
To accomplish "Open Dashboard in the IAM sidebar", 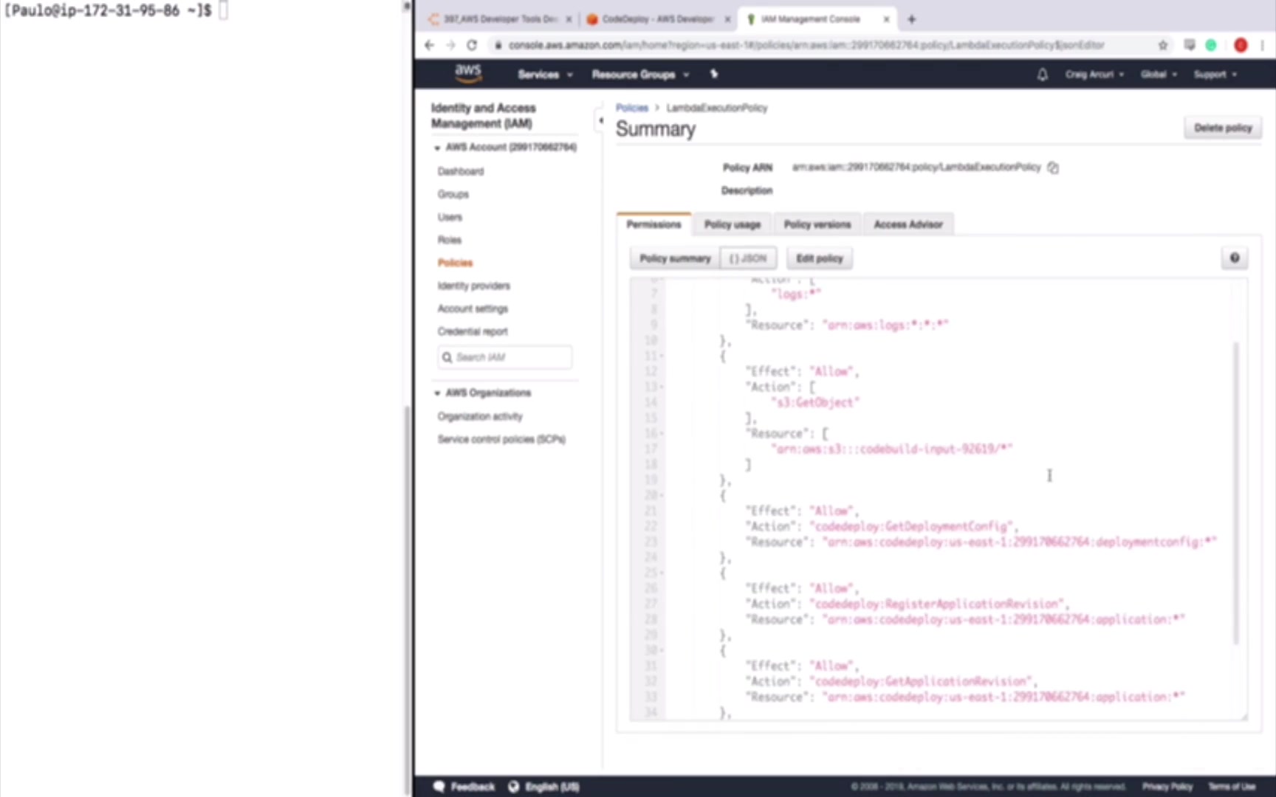I will click(461, 171).
